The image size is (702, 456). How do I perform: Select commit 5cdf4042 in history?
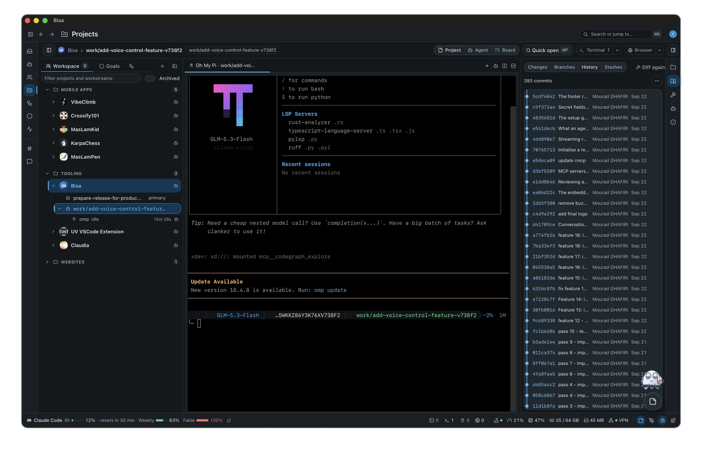593,96
